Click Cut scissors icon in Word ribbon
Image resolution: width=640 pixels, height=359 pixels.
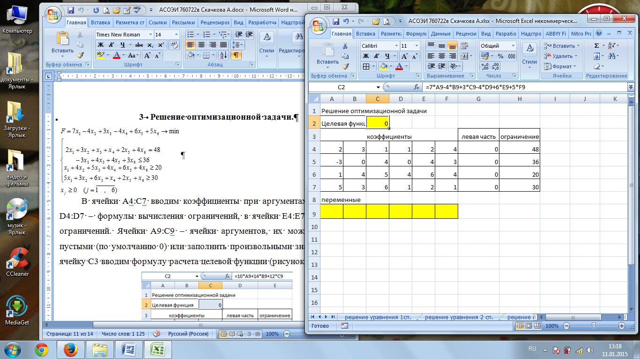point(80,35)
